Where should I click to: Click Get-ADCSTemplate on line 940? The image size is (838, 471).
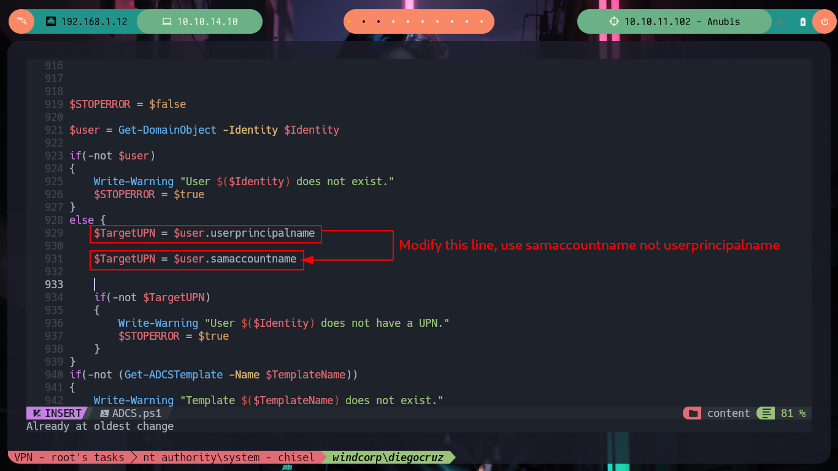(x=174, y=375)
